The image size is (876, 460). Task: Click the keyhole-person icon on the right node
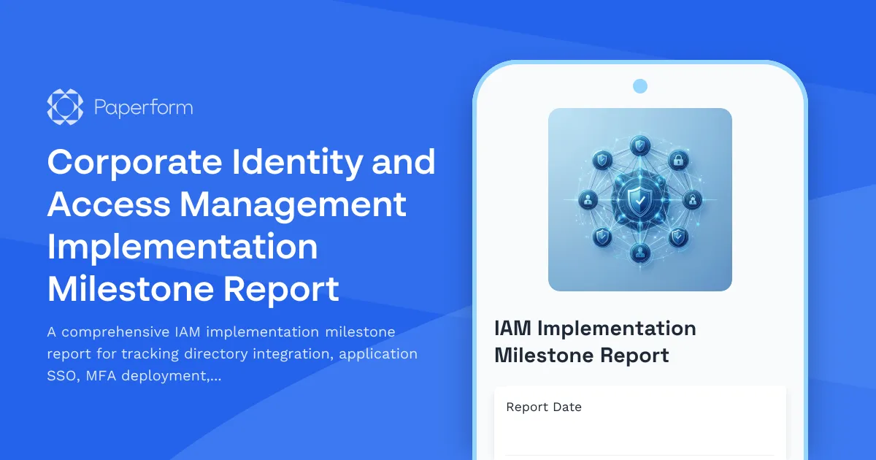[692, 201]
